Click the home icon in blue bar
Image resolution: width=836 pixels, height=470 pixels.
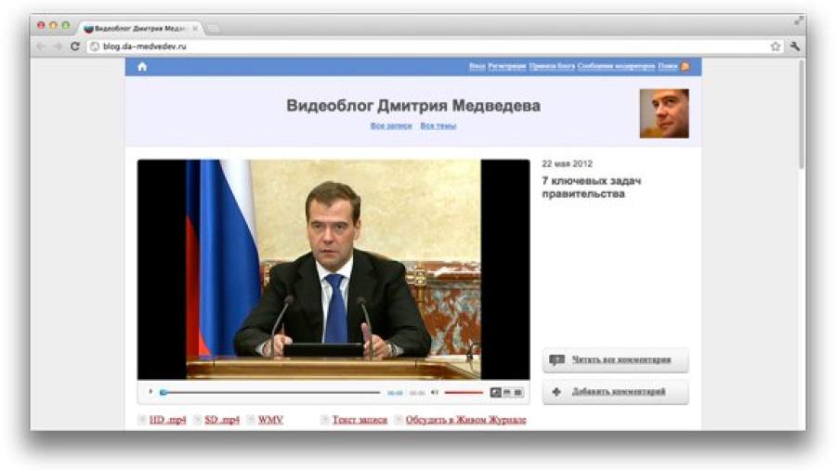tap(142, 67)
